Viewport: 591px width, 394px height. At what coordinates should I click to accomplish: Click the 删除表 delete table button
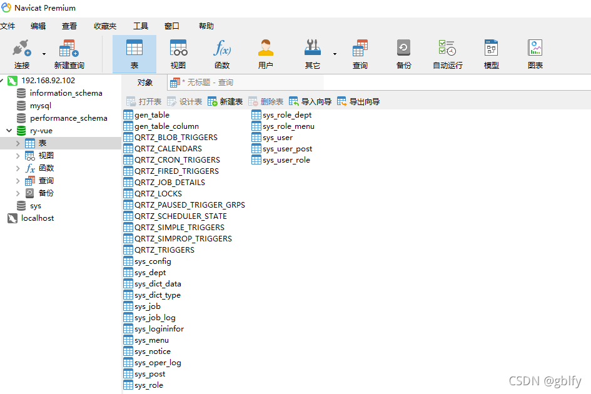(266, 101)
